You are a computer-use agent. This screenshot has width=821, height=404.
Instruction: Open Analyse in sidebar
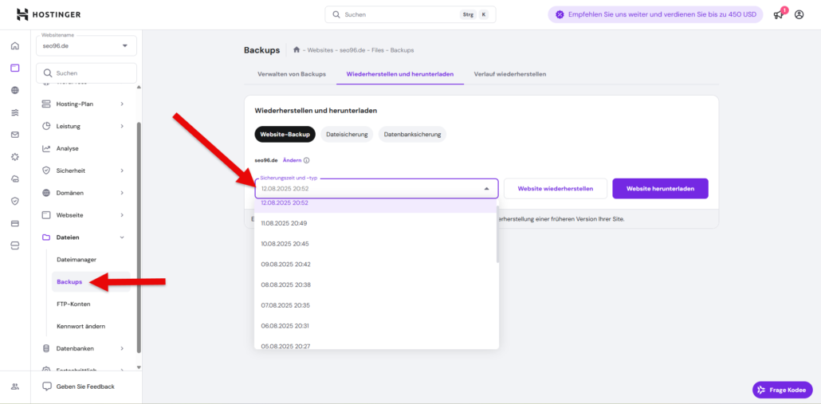click(x=68, y=149)
